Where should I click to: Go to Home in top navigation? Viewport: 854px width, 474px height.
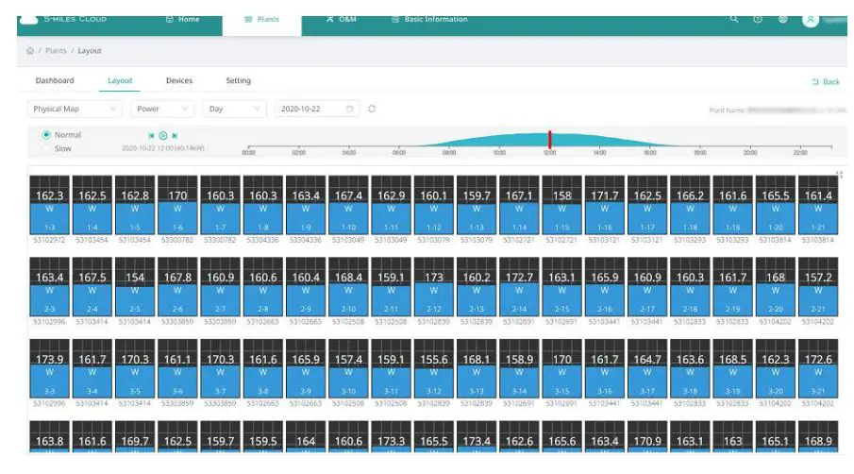(x=183, y=19)
